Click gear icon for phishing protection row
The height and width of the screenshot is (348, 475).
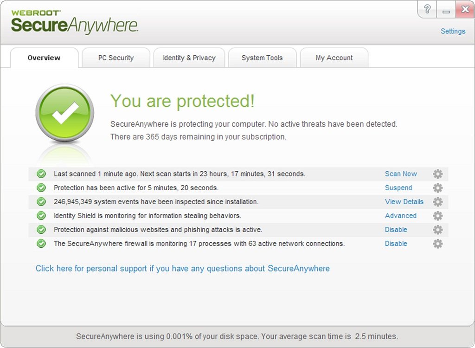tap(437, 230)
